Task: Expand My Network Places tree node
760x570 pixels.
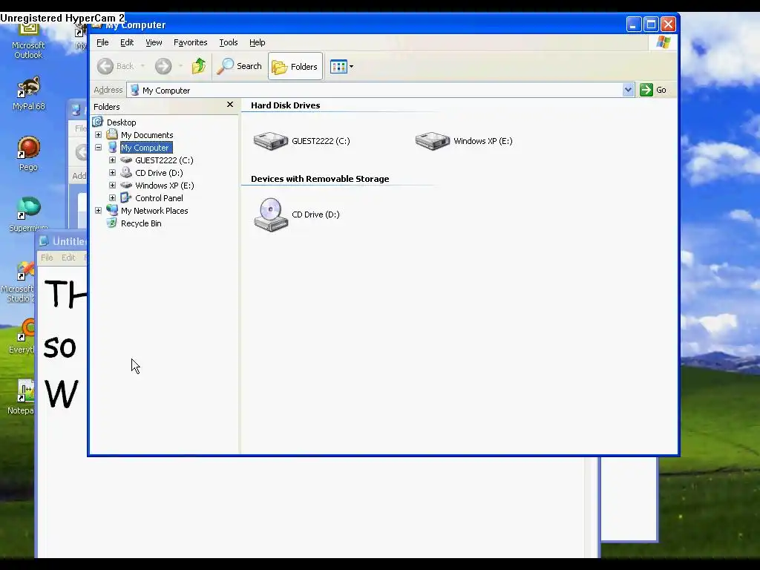Action: 99,210
